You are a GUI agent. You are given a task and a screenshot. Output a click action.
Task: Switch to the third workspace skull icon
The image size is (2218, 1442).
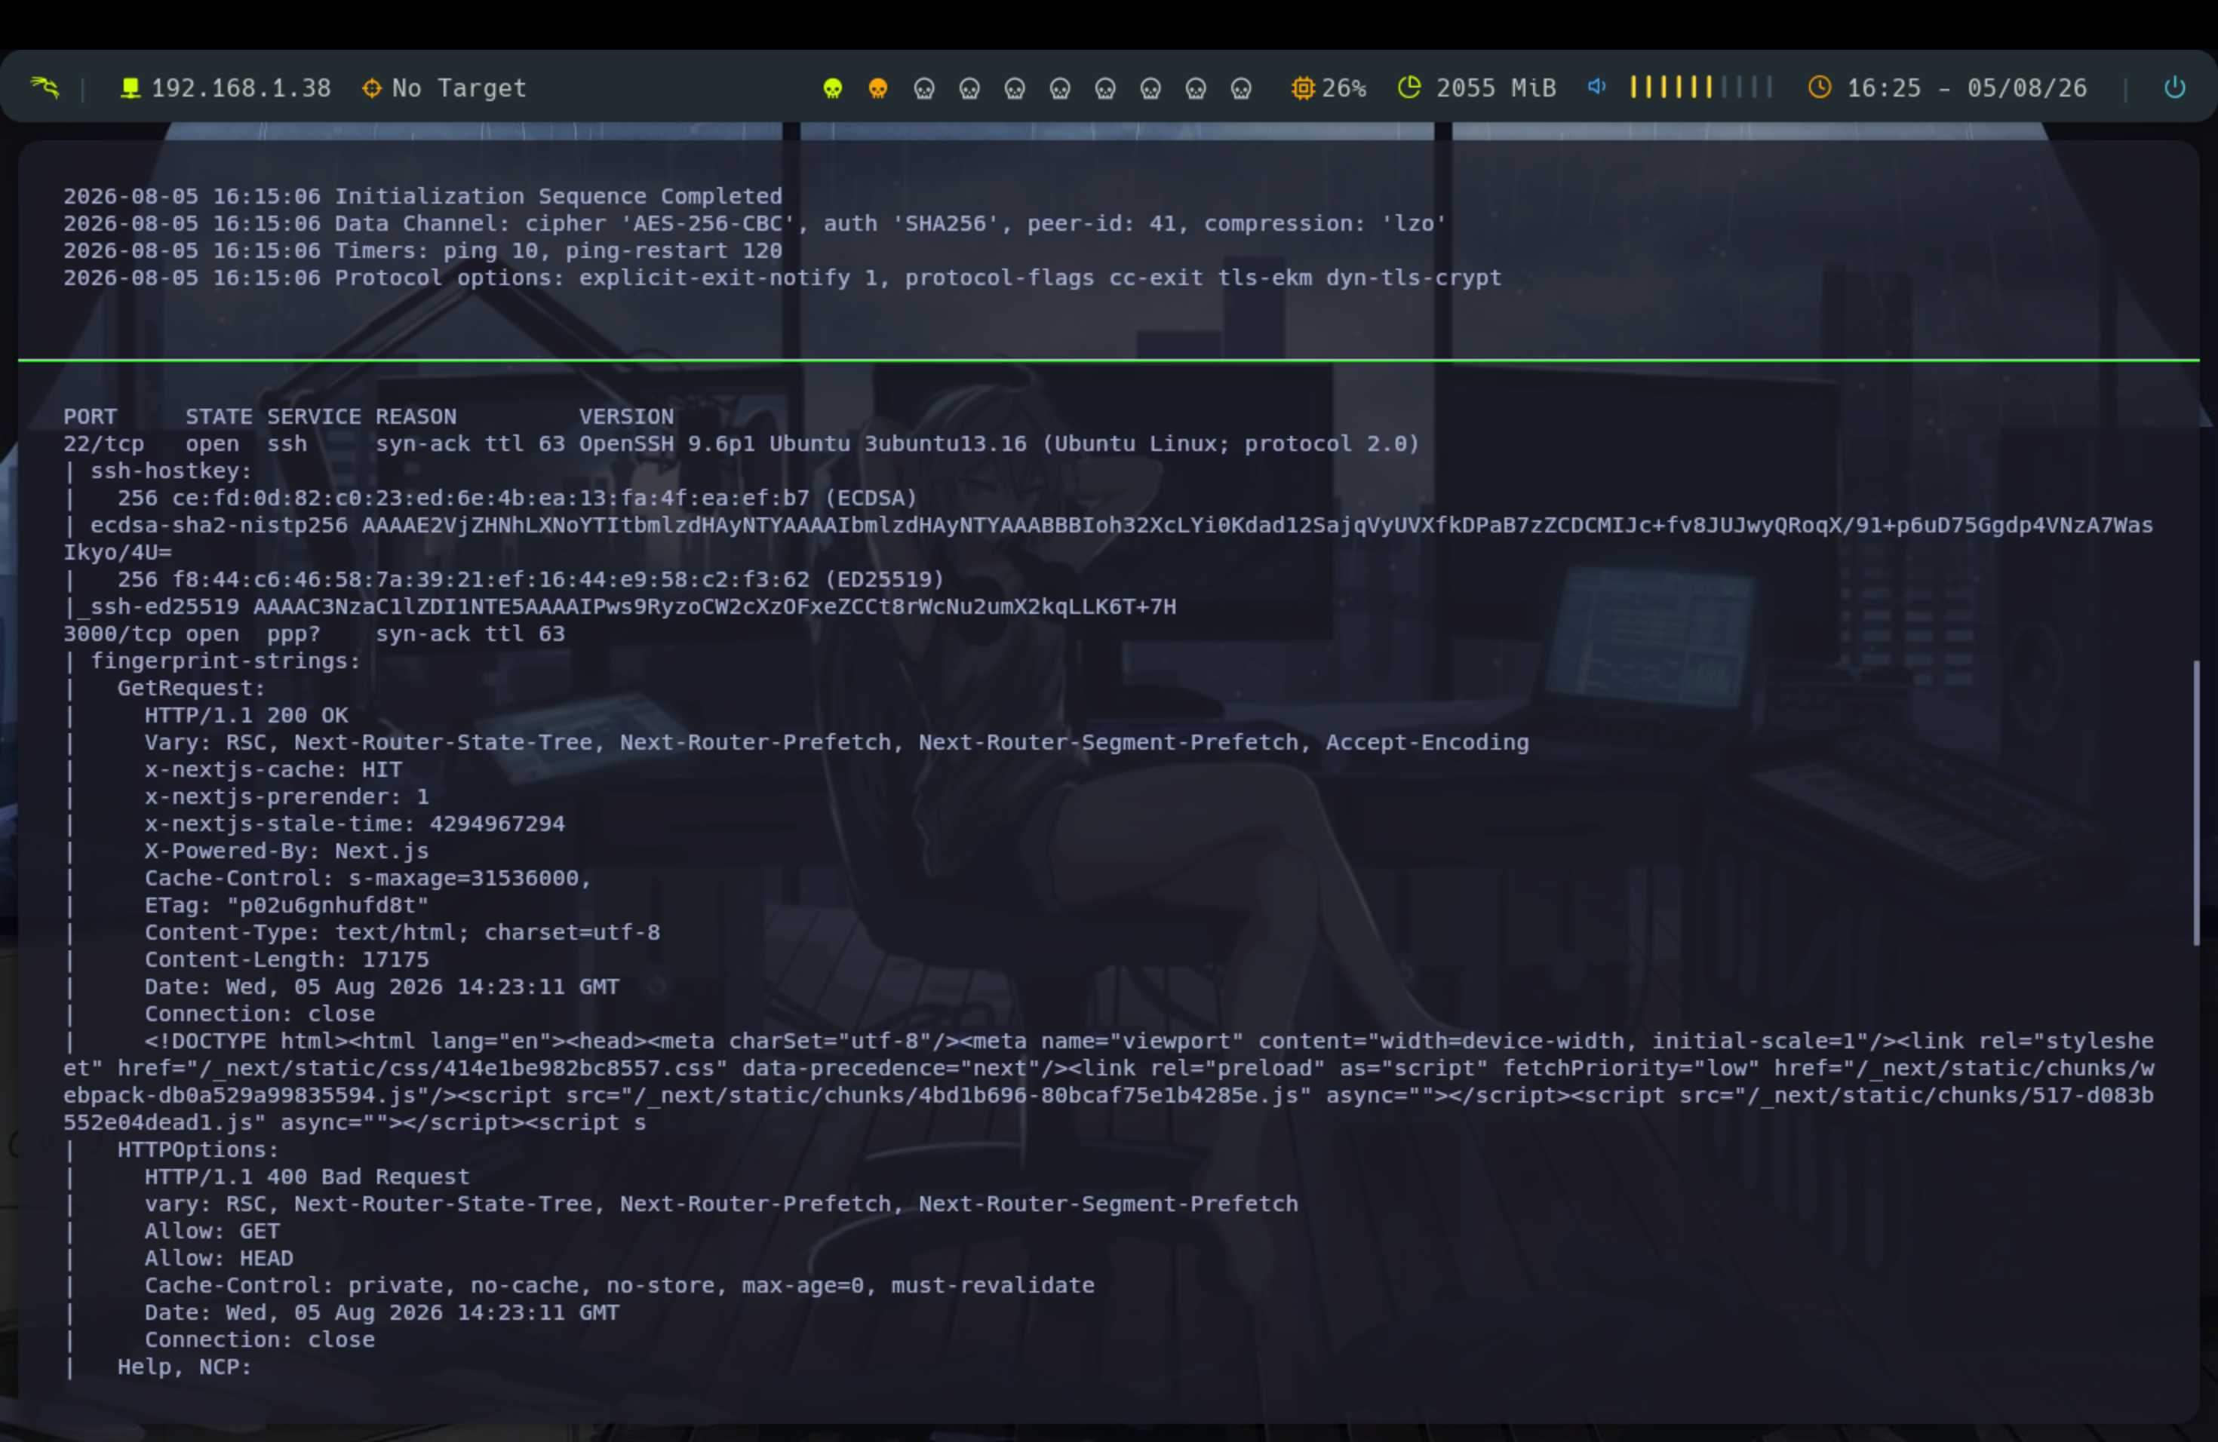[923, 88]
